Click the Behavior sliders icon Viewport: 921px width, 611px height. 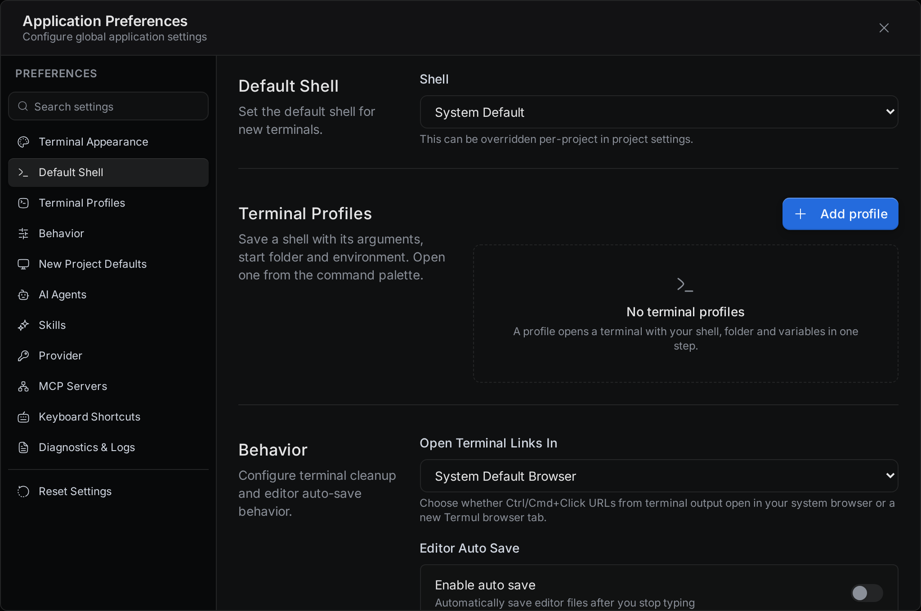pyautogui.click(x=23, y=234)
